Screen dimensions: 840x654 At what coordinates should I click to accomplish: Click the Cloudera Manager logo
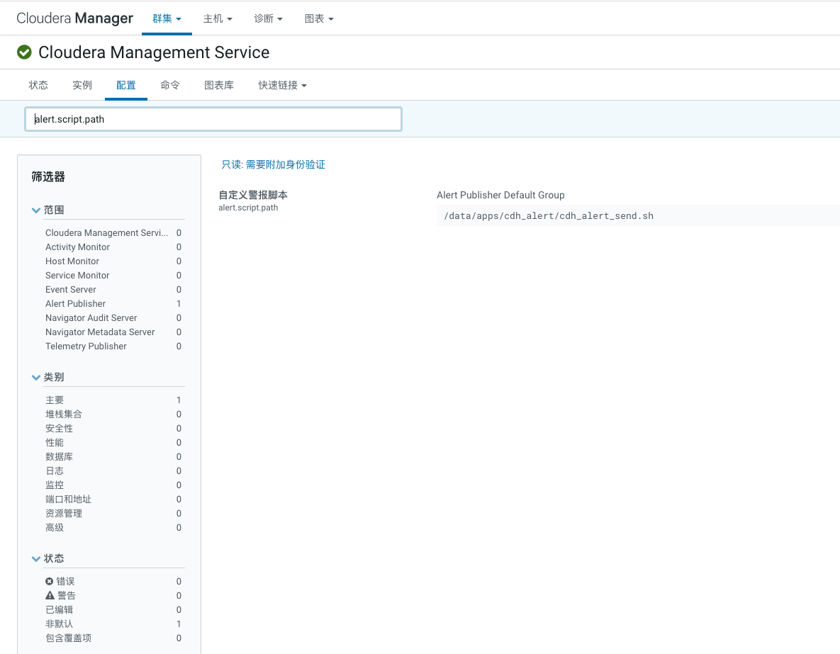click(74, 18)
